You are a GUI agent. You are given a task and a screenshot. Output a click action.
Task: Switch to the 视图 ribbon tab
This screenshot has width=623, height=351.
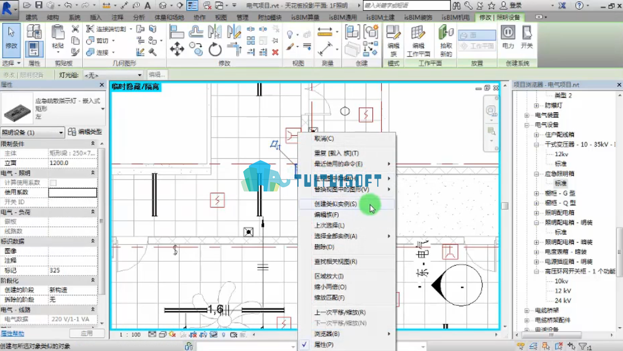(x=221, y=17)
